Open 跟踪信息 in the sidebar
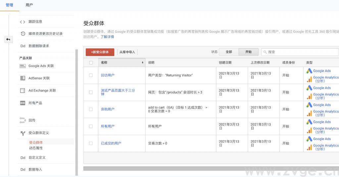 35,21
